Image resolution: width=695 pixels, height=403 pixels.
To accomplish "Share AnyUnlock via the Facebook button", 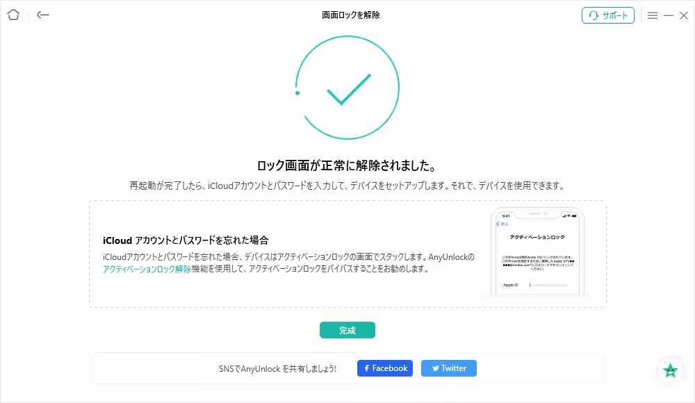I will click(x=384, y=368).
